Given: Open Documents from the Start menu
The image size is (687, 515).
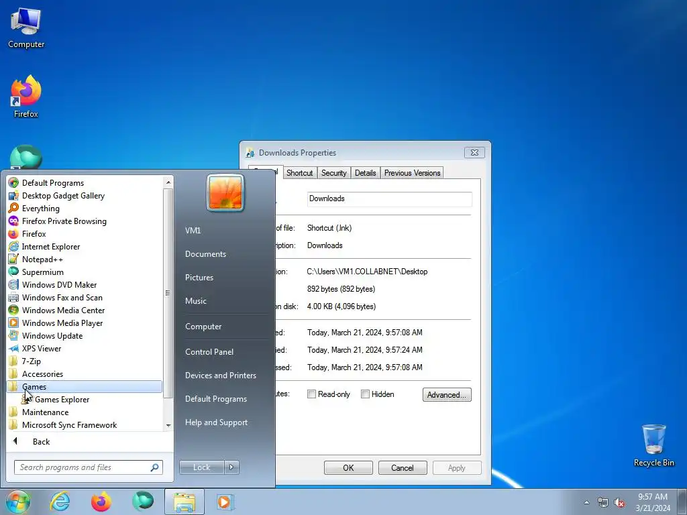Looking at the screenshot, I should 205,254.
